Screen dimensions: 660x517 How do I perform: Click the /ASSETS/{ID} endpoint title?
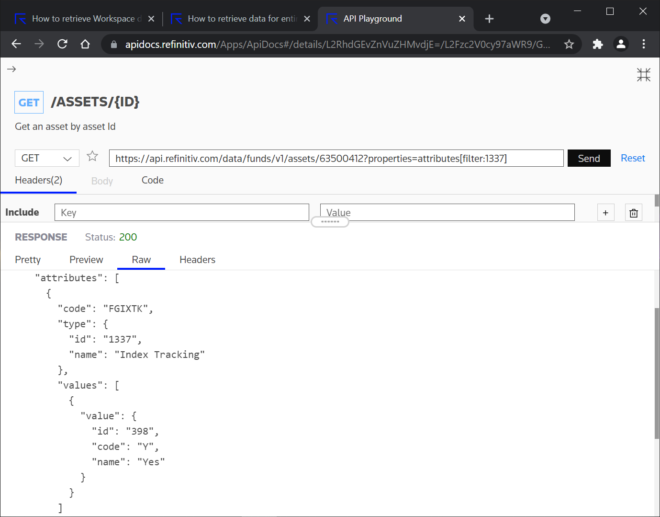[95, 102]
